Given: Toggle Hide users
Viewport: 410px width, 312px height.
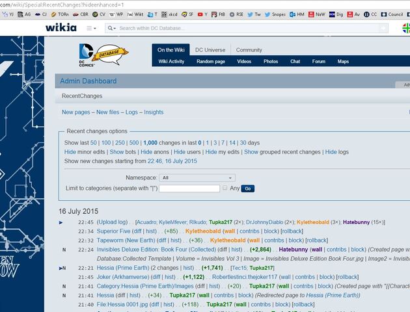Looking at the screenshot, I should (x=180, y=152).
